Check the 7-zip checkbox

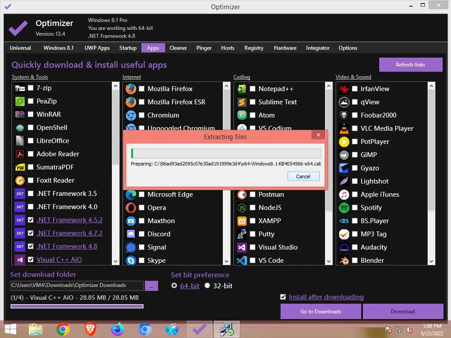[x=30, y=88]
